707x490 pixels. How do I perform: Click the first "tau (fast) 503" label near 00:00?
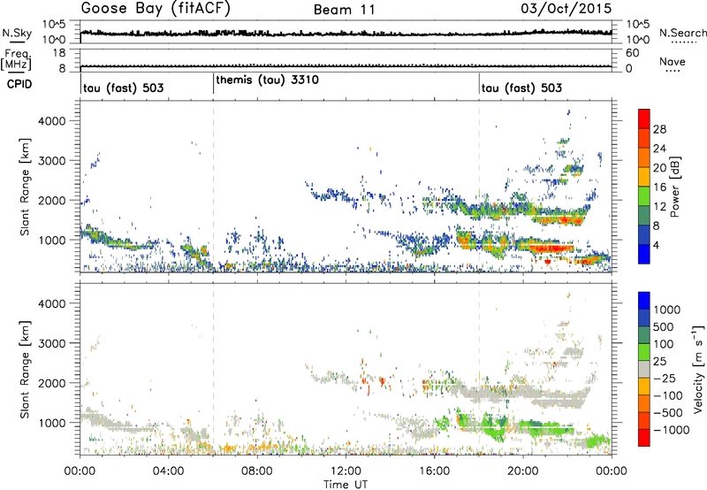point(123,88)
